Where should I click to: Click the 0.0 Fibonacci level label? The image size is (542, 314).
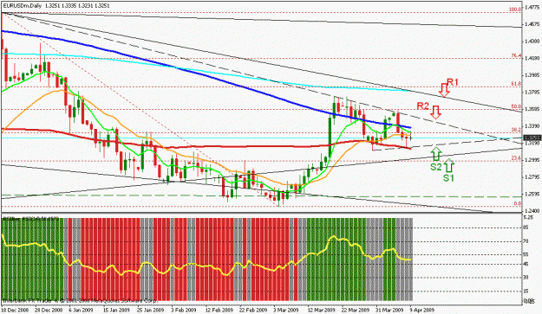pos(518,203)
